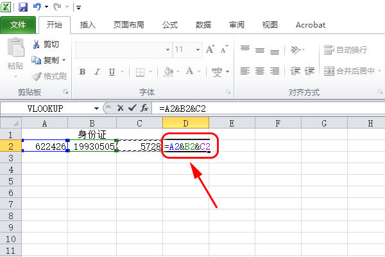Click the formula bar text =A2&B2&C2

pos(182,109)
